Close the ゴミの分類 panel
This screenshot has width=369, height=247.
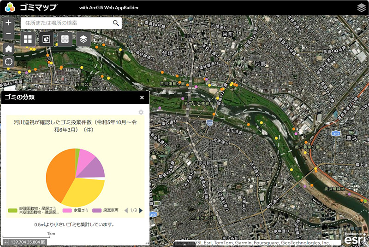click(x=142, y=98)
